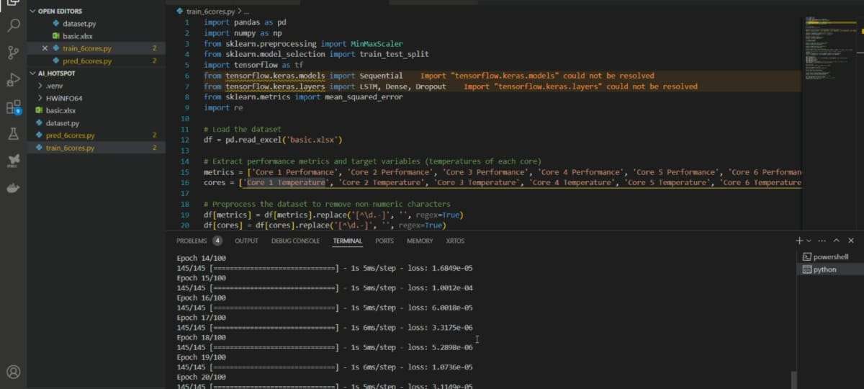Click the '# Load the dataset' comment

(x=243, y=129)
